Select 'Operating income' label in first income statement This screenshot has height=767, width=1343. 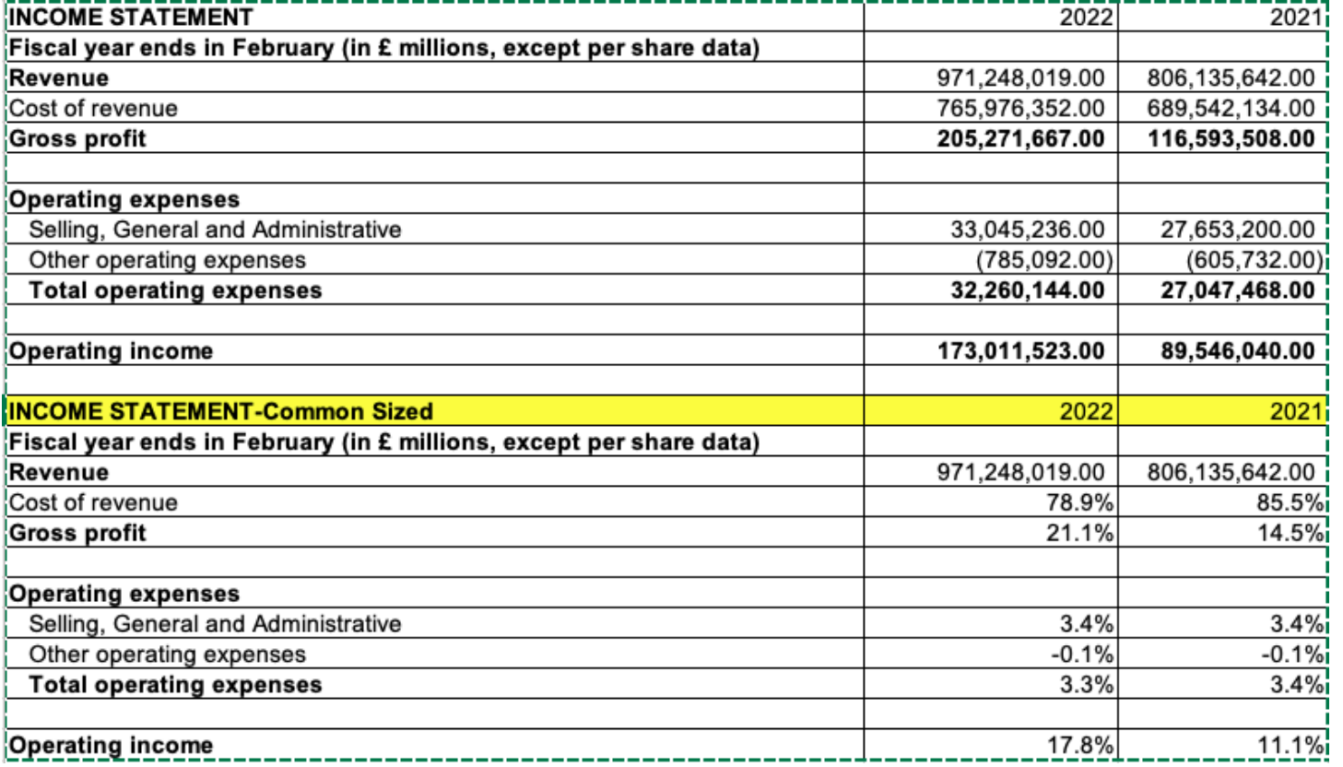[x=111, y=351]
